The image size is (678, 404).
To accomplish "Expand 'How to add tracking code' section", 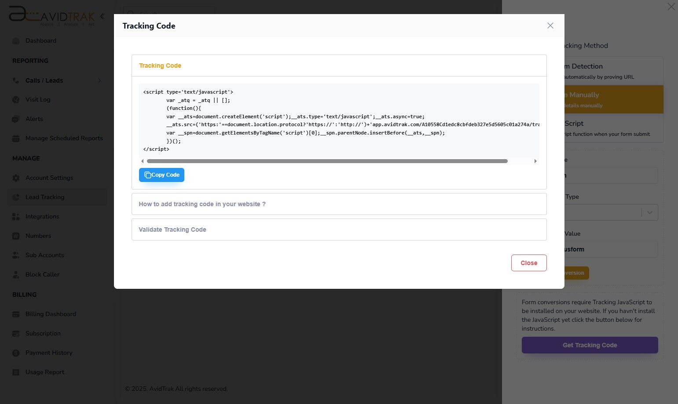I will [339, 204].
